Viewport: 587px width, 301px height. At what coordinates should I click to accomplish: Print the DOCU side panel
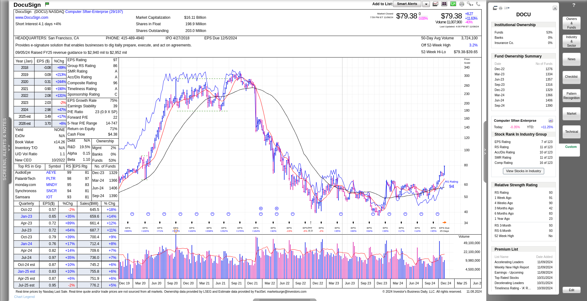click(x=501, y=8)
